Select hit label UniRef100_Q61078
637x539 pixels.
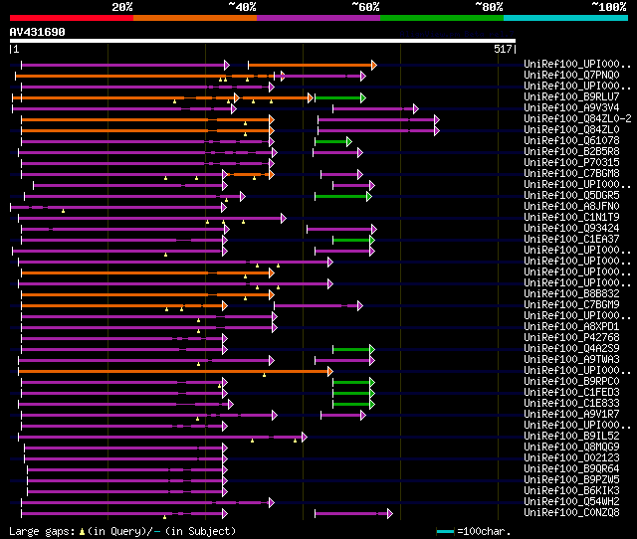(x=571, y=141)
